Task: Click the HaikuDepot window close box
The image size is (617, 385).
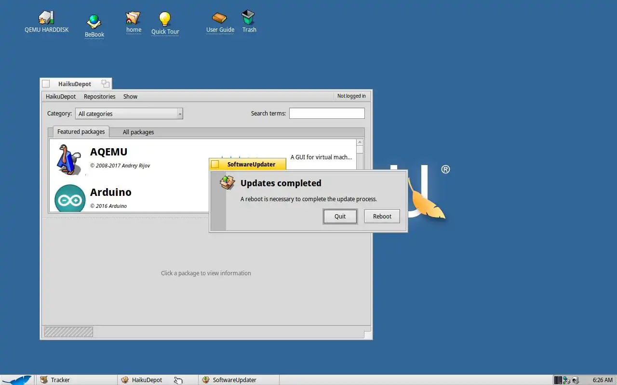Action: point(46,84)
